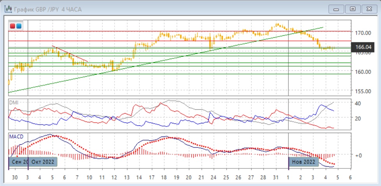Maximize the GBP/JPY chart window
This screenshot has height=186, width=381.
click(x=353, y=9)
